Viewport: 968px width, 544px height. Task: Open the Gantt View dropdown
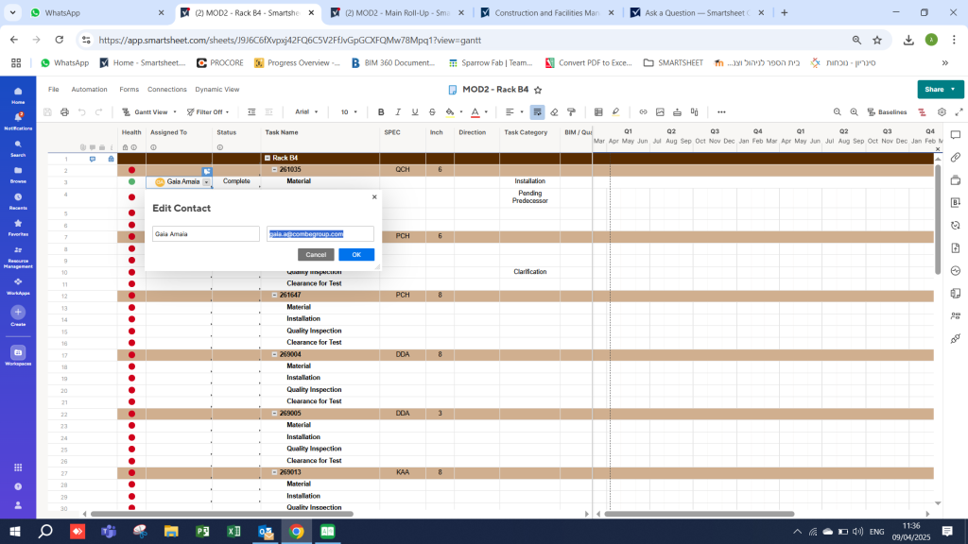click(149, 111)
